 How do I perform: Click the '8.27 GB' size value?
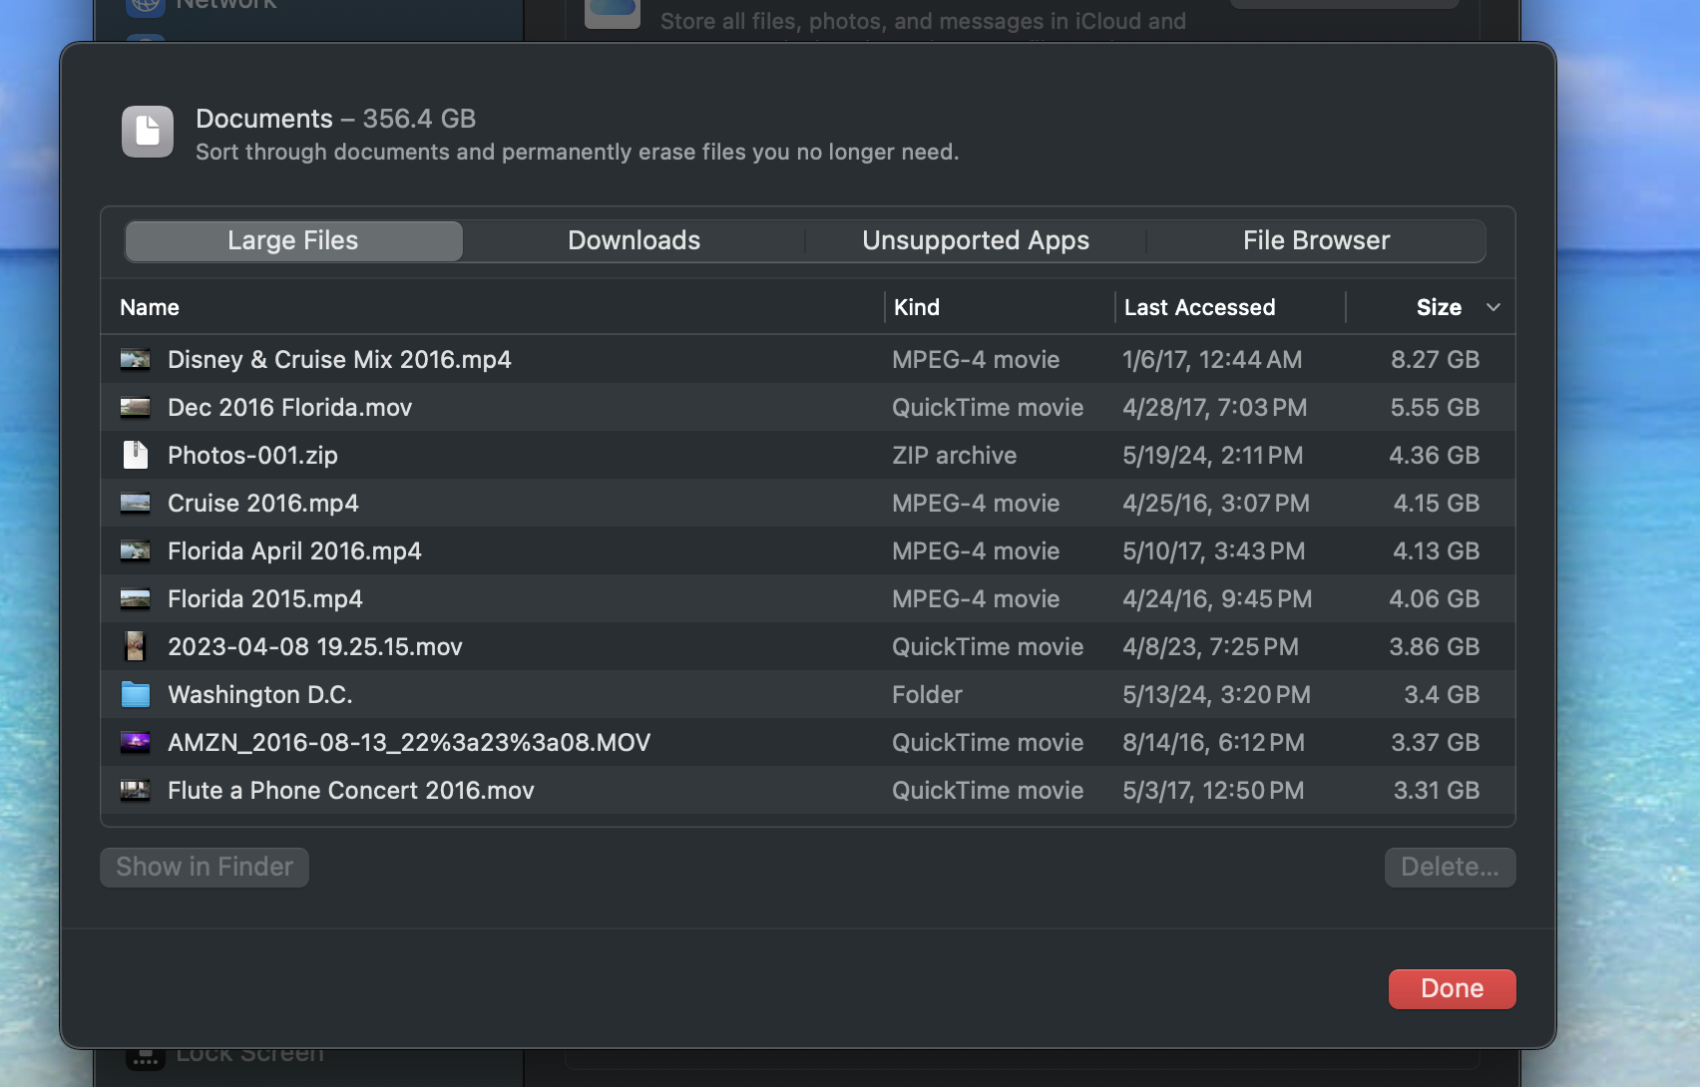1436,359
